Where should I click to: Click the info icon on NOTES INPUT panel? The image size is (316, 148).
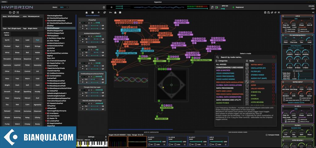click(283, 82)
